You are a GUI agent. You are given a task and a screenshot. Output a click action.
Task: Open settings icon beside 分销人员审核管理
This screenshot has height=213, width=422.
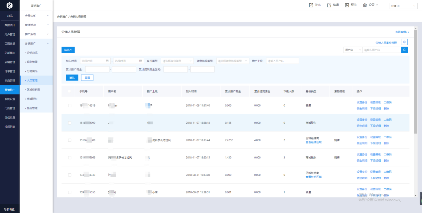point(404,42)
